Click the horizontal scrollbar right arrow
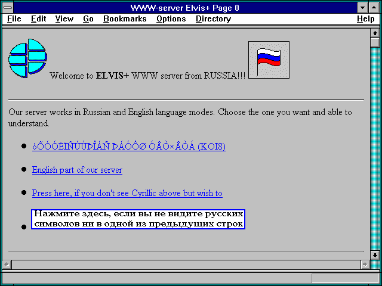The width and height of the screenshot is (382, 286). tap(365, 265)
